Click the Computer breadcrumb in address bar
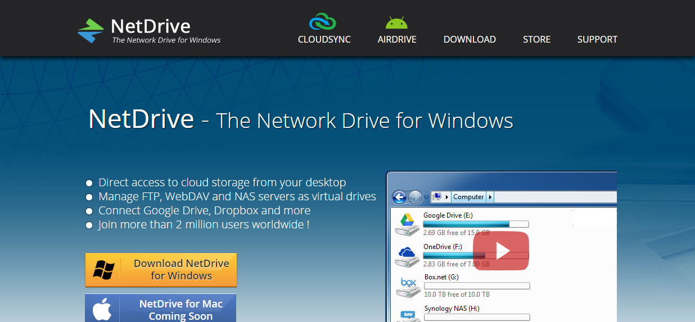The width and height of the screenshot is (695, 322). point(468,197)
